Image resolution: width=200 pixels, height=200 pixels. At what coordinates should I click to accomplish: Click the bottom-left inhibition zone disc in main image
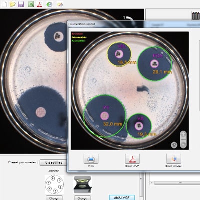[x=41, y=112]
